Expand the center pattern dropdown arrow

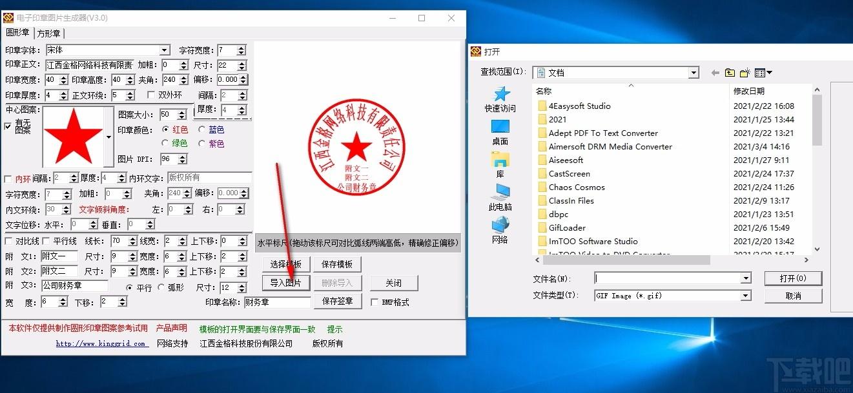pyautogui.click(x=108, y=137)
